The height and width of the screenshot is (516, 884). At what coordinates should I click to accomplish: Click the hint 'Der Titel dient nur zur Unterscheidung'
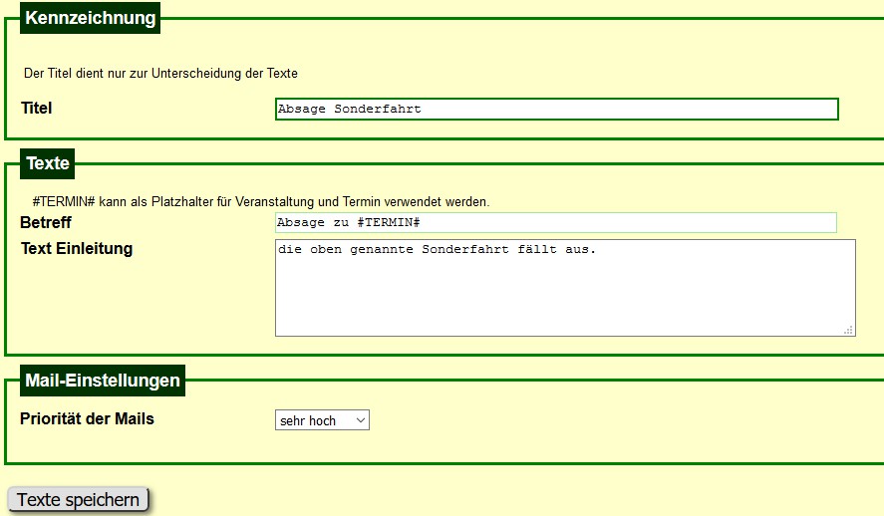click(160, 73)
